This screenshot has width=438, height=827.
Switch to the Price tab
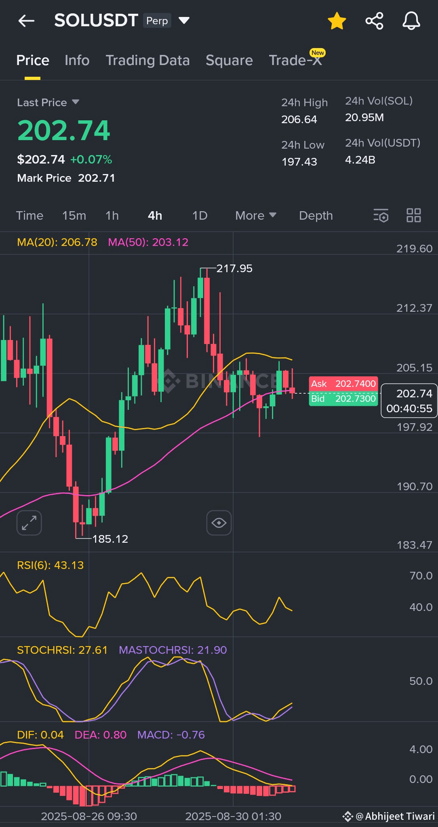(33, 60)
